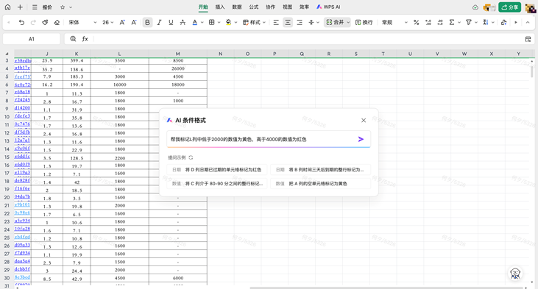Apply cell borders with border icon

(212, 22)
